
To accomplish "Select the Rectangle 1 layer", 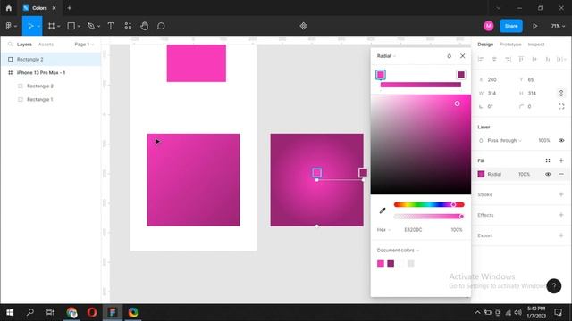I will 51,99.
